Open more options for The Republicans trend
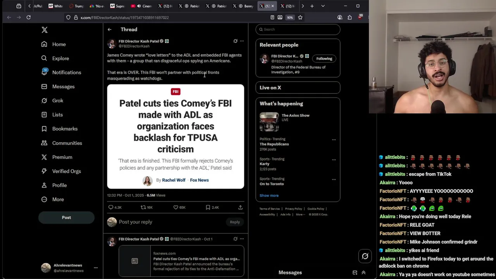Viewport: 496px width, 279px height. (334, 139)
